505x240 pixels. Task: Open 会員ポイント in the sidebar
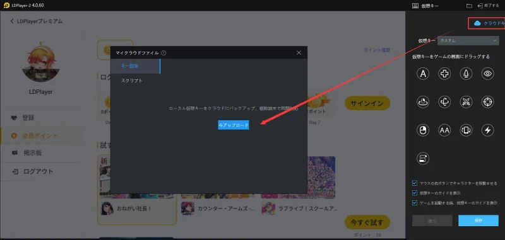tap(41, 135)
